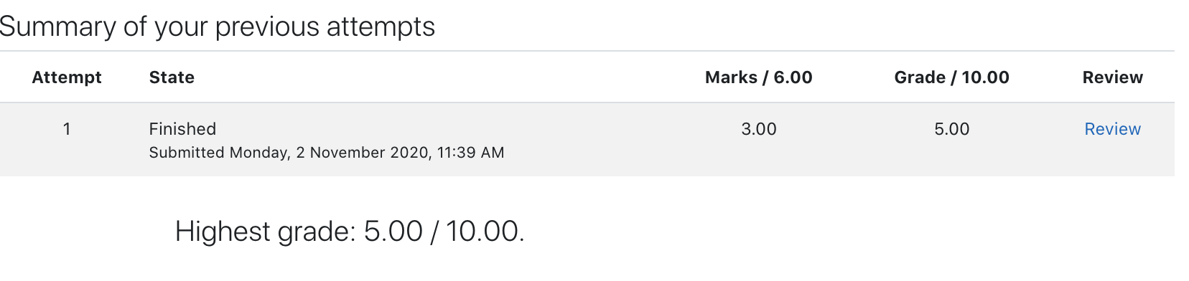Select the 3.00 marks value
This screenshot has height=281, width=1189.
pos(759,129)
